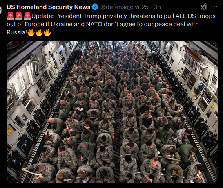Open the troops-in-cargo-plane photo

click(x=112, y=112)
